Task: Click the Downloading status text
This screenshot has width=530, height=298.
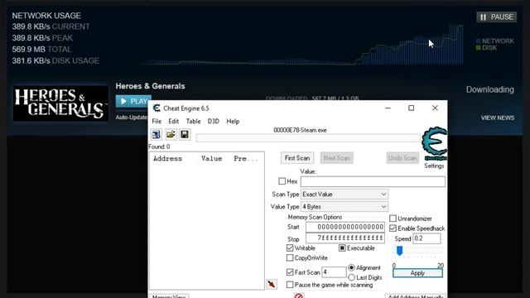Action: coord(489,89)
